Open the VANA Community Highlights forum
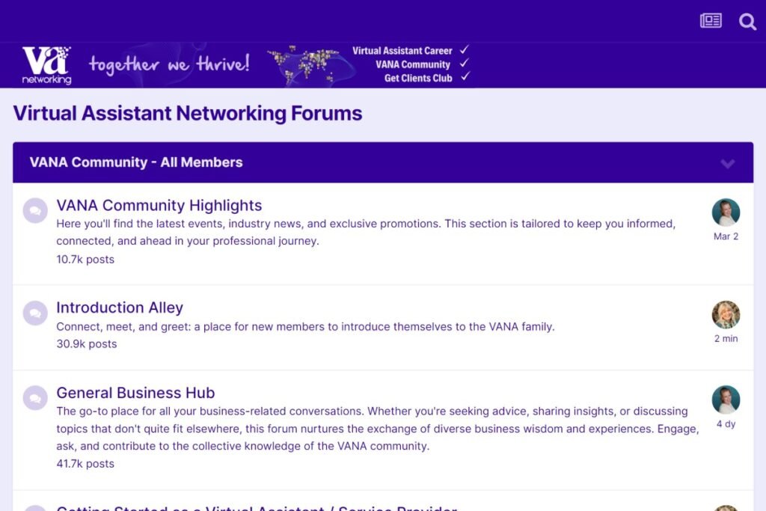Viewport: 766px width, 511px height. (159, 205)
